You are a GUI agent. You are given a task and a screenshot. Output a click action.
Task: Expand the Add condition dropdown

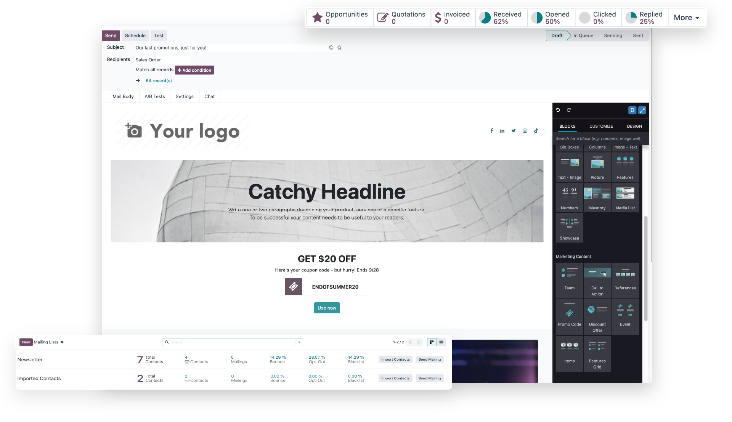[194, 70]
